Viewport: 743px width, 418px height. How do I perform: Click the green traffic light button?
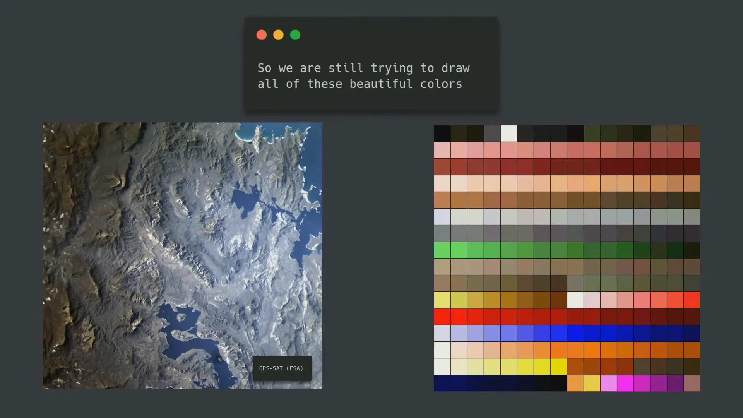(295, 35)
